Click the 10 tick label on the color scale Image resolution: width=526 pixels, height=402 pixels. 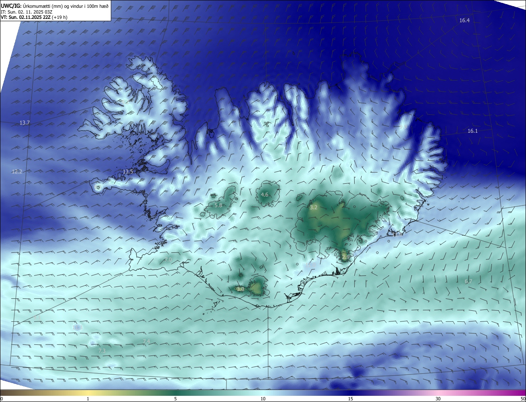point(263,399)
